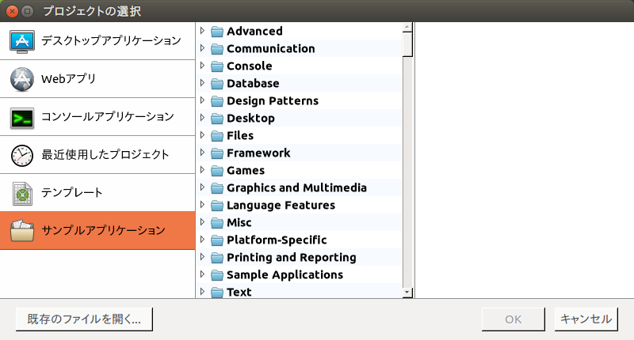Click the Web app globe icon
Screen dimensions: 634x340
click(x=22, y=79)
